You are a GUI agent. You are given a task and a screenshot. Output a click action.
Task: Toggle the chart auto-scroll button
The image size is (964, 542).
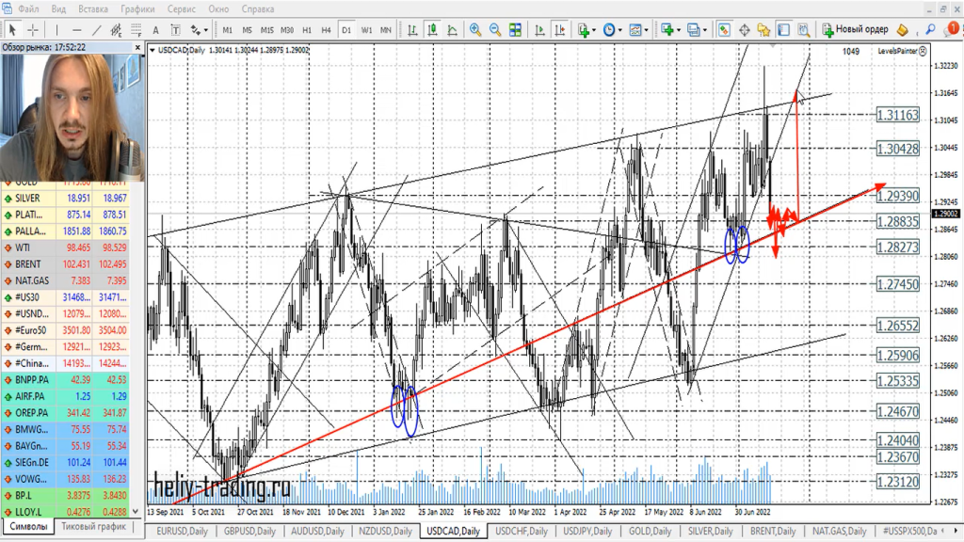[x=539, y=30]
